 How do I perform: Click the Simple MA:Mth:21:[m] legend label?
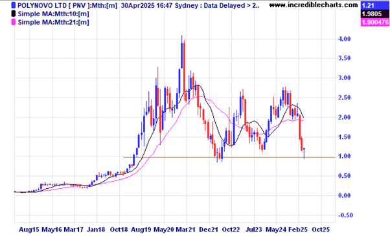(53, 22)
